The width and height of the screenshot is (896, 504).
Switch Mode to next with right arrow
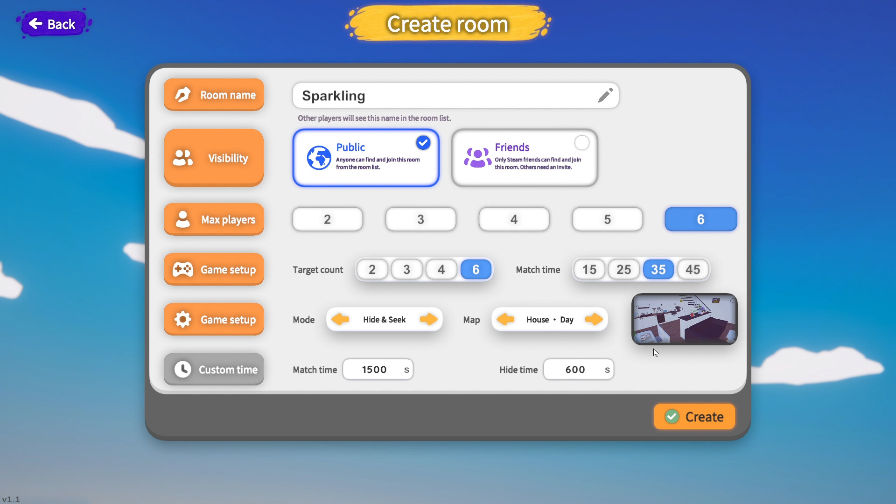click(428, 319)
